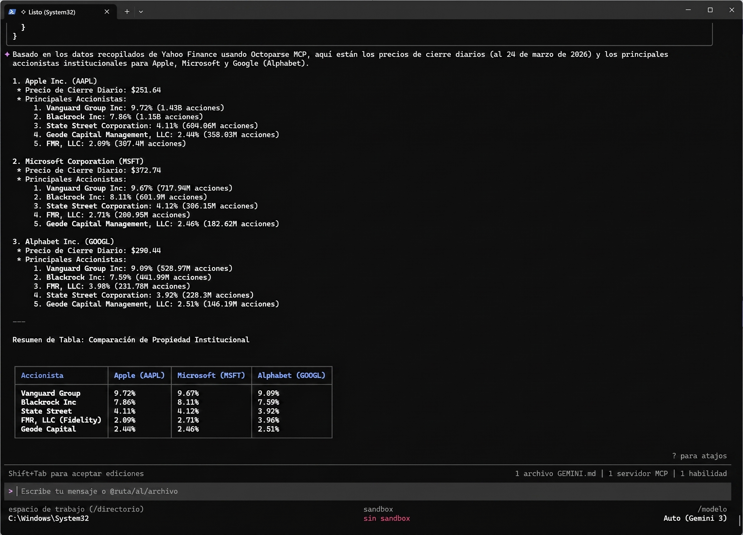
Task: Focus the message input field
Action: (368, 491)
